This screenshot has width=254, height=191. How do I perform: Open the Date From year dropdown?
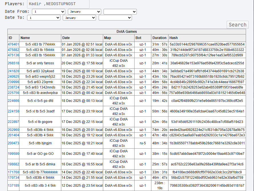tap(120, 12)
